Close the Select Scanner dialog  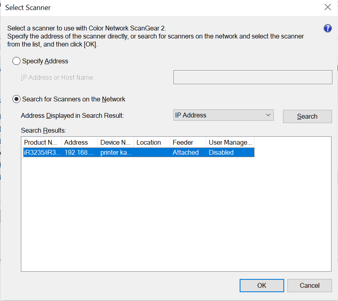[x=328, y=8]
